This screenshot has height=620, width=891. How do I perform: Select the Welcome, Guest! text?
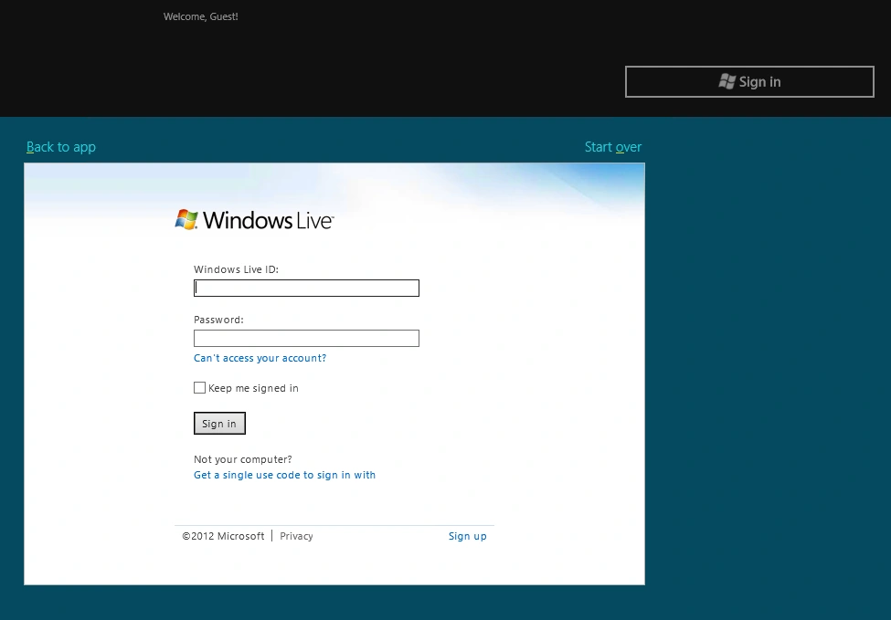click(200, 16)
